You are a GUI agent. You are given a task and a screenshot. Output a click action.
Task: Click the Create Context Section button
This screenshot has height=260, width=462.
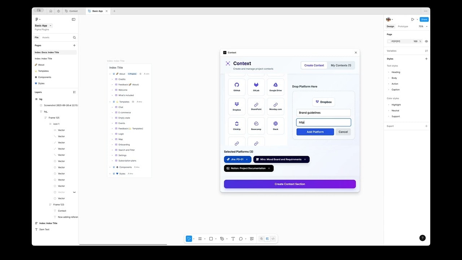click(289, 184)
